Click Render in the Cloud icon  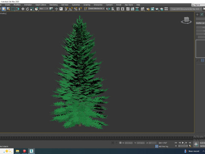[x=161, y=9]
